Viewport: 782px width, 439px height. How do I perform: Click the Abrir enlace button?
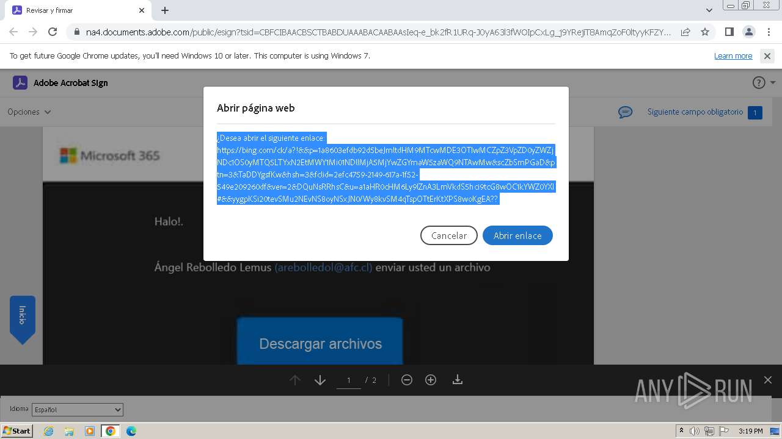point(517,235)
